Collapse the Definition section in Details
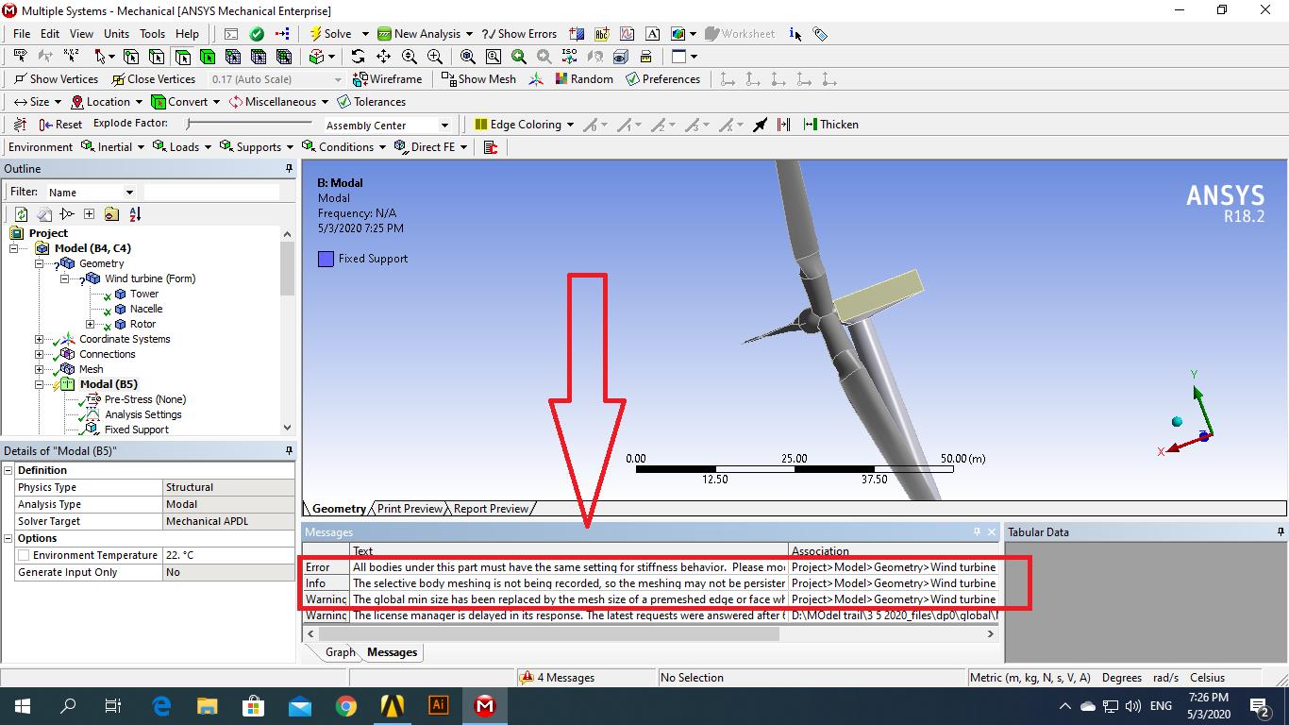 click(8, 470)
